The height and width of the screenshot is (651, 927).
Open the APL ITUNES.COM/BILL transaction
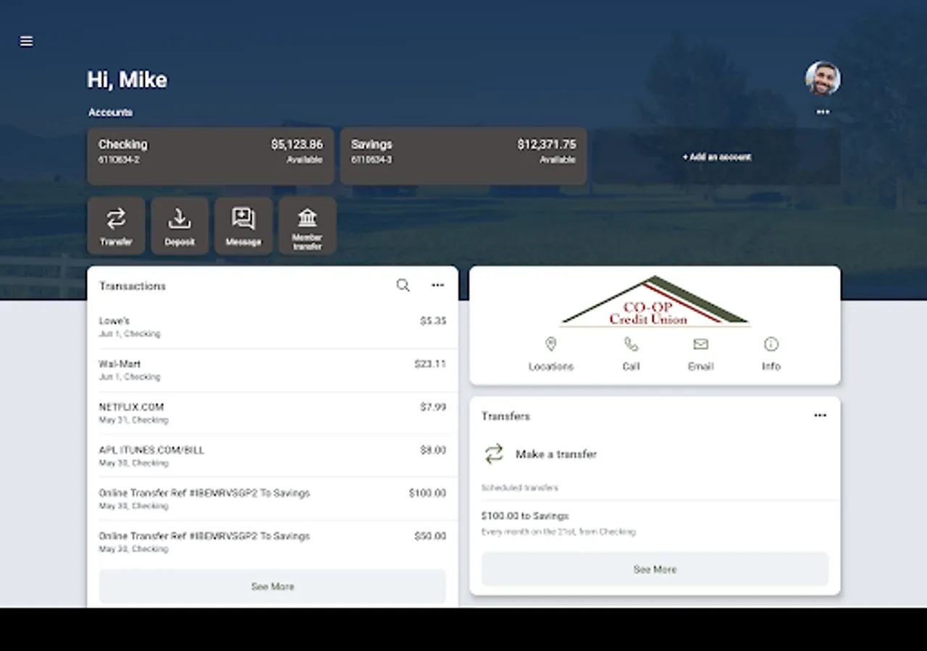tap(272, 456)
